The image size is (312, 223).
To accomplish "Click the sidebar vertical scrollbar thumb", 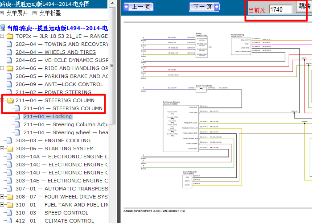I will [x=112, y=66].
